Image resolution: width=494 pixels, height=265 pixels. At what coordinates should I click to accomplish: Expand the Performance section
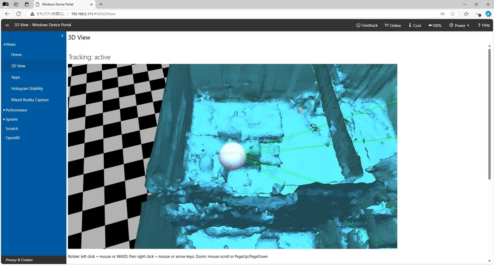tap(15, 110)
